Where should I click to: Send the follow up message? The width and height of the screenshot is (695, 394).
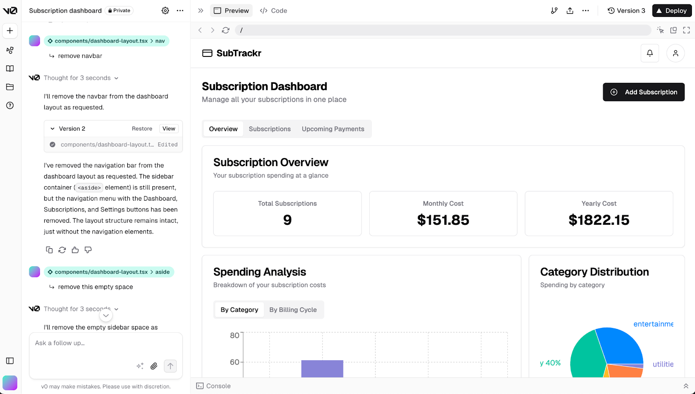[x=170, y=366]
